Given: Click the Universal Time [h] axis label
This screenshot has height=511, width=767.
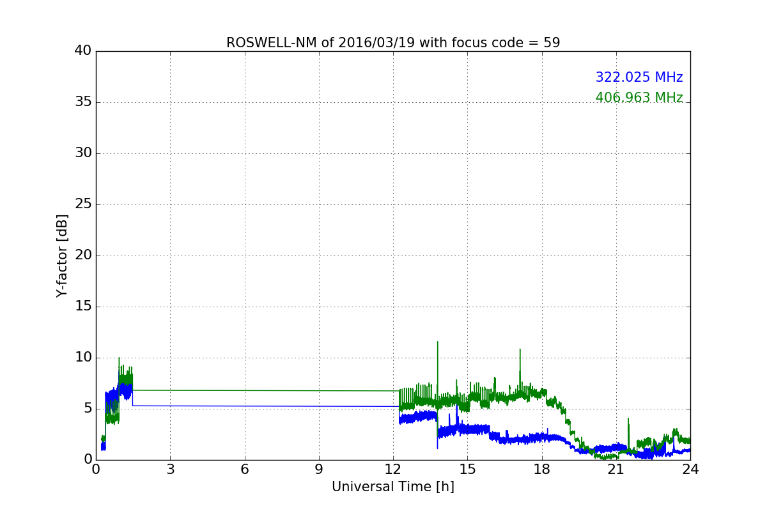Looking at the screenshot, I should coord(393,487).
